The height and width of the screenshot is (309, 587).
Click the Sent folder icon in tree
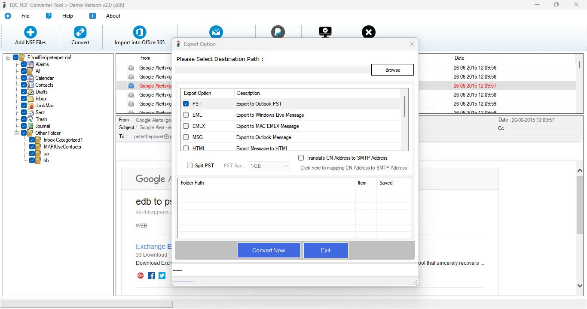click(x=31, y=112)
